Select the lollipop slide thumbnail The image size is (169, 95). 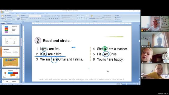click(x=11, y=74)
